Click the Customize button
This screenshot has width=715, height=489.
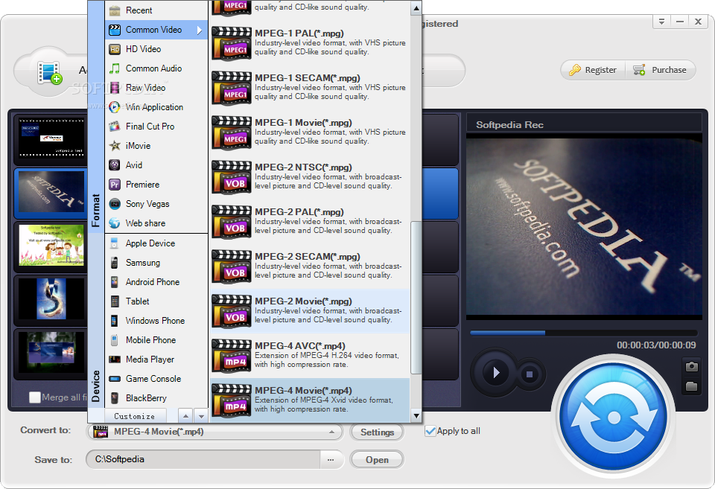tap(135, 416)
